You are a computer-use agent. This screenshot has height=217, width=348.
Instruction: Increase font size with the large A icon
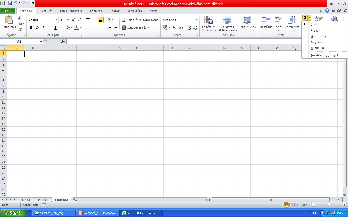73,20
